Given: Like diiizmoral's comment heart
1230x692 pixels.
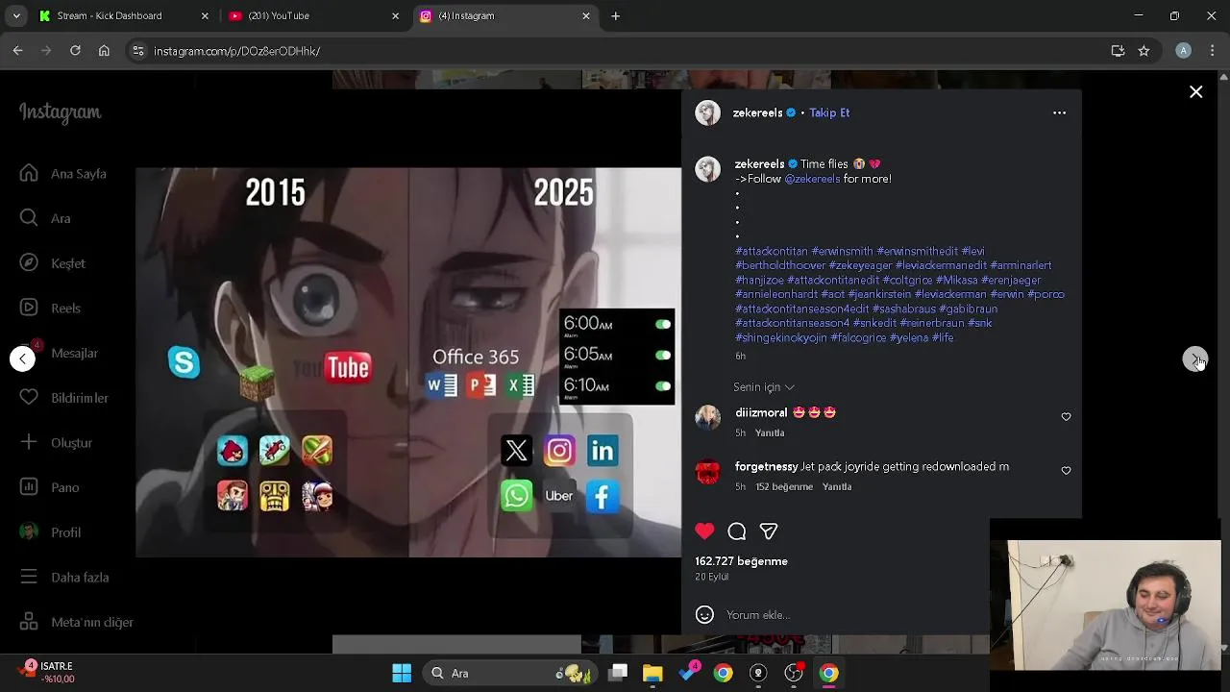Looking at the screenshot, I should point(1066,416).
